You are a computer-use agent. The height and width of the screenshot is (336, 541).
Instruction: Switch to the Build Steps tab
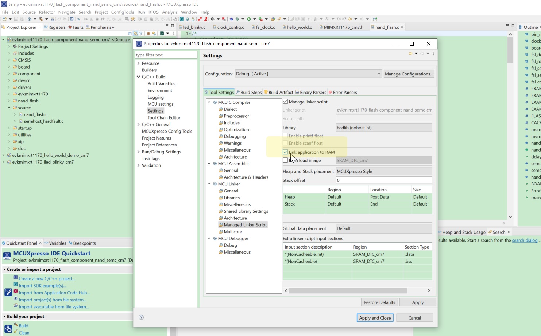pos(249,92)
